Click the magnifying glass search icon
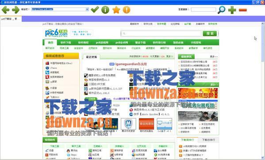265x160 pixels. click(221, 10)
